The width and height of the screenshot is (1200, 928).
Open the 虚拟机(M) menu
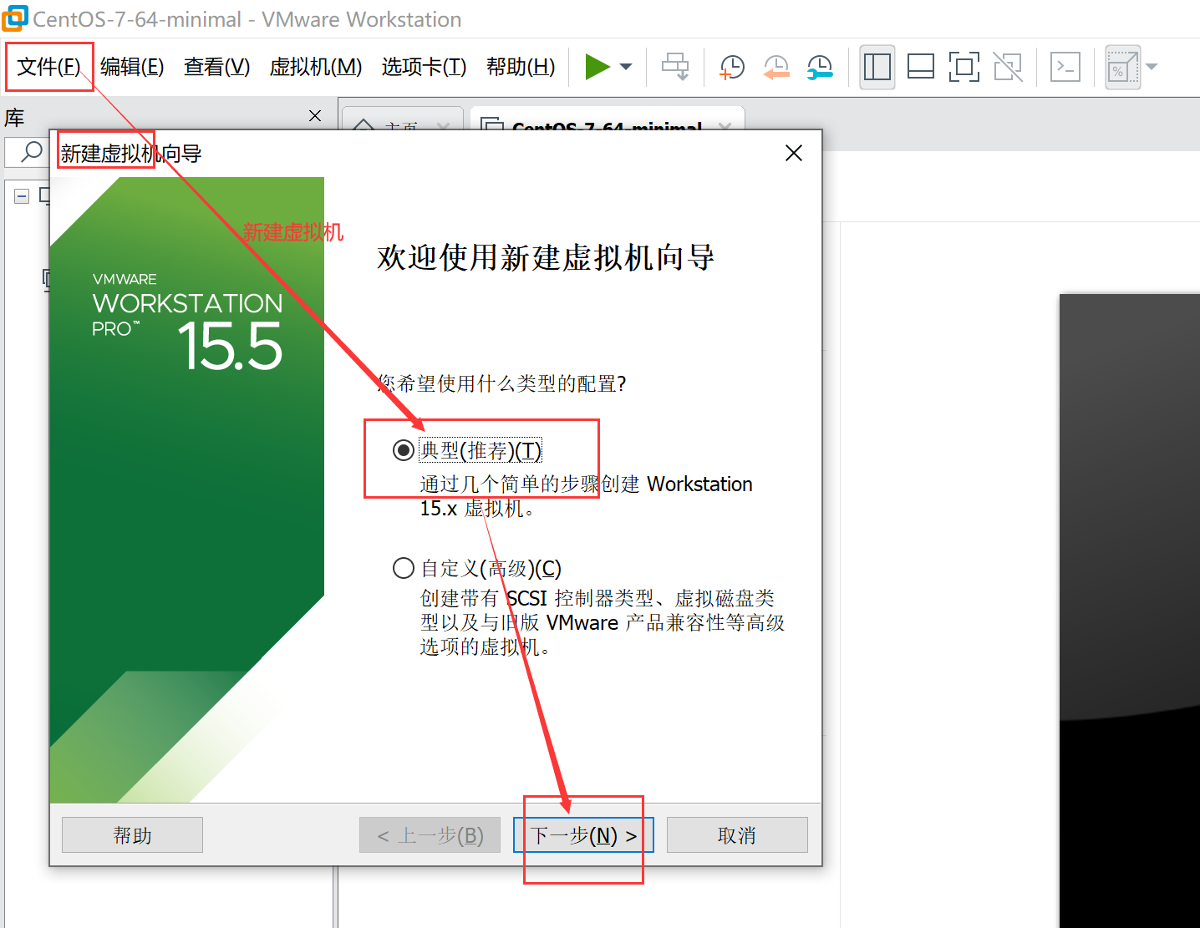pyautogui.click(x=316, y=67)
